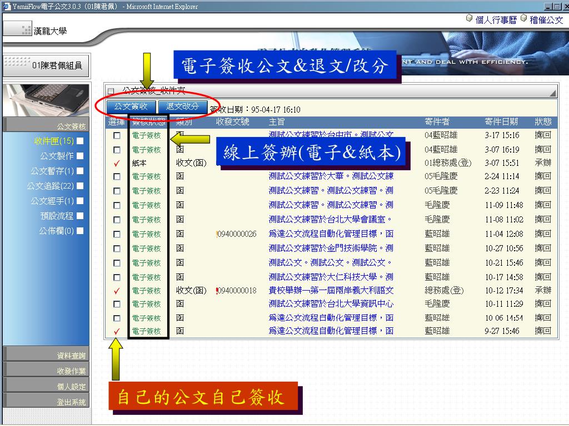Sort by the 寄件日期 column header
569x426 pixels.
click(x=501, y=121)
